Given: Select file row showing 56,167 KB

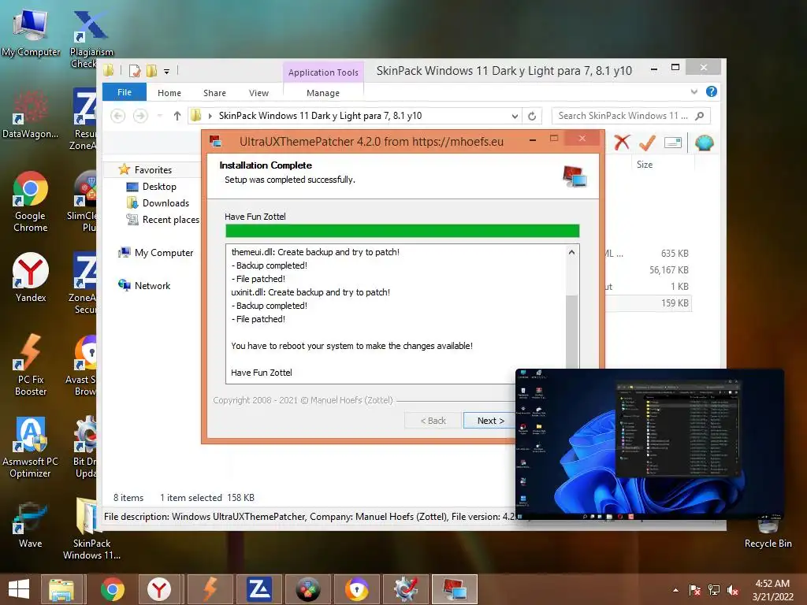Looking at the screenshot, I should tap(648, 270).
